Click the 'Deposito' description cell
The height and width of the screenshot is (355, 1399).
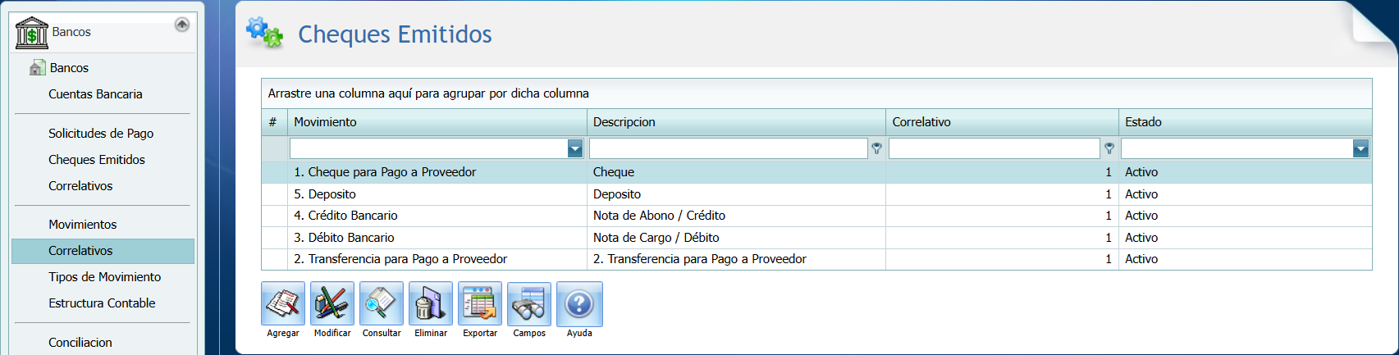(x=736, y=194)
